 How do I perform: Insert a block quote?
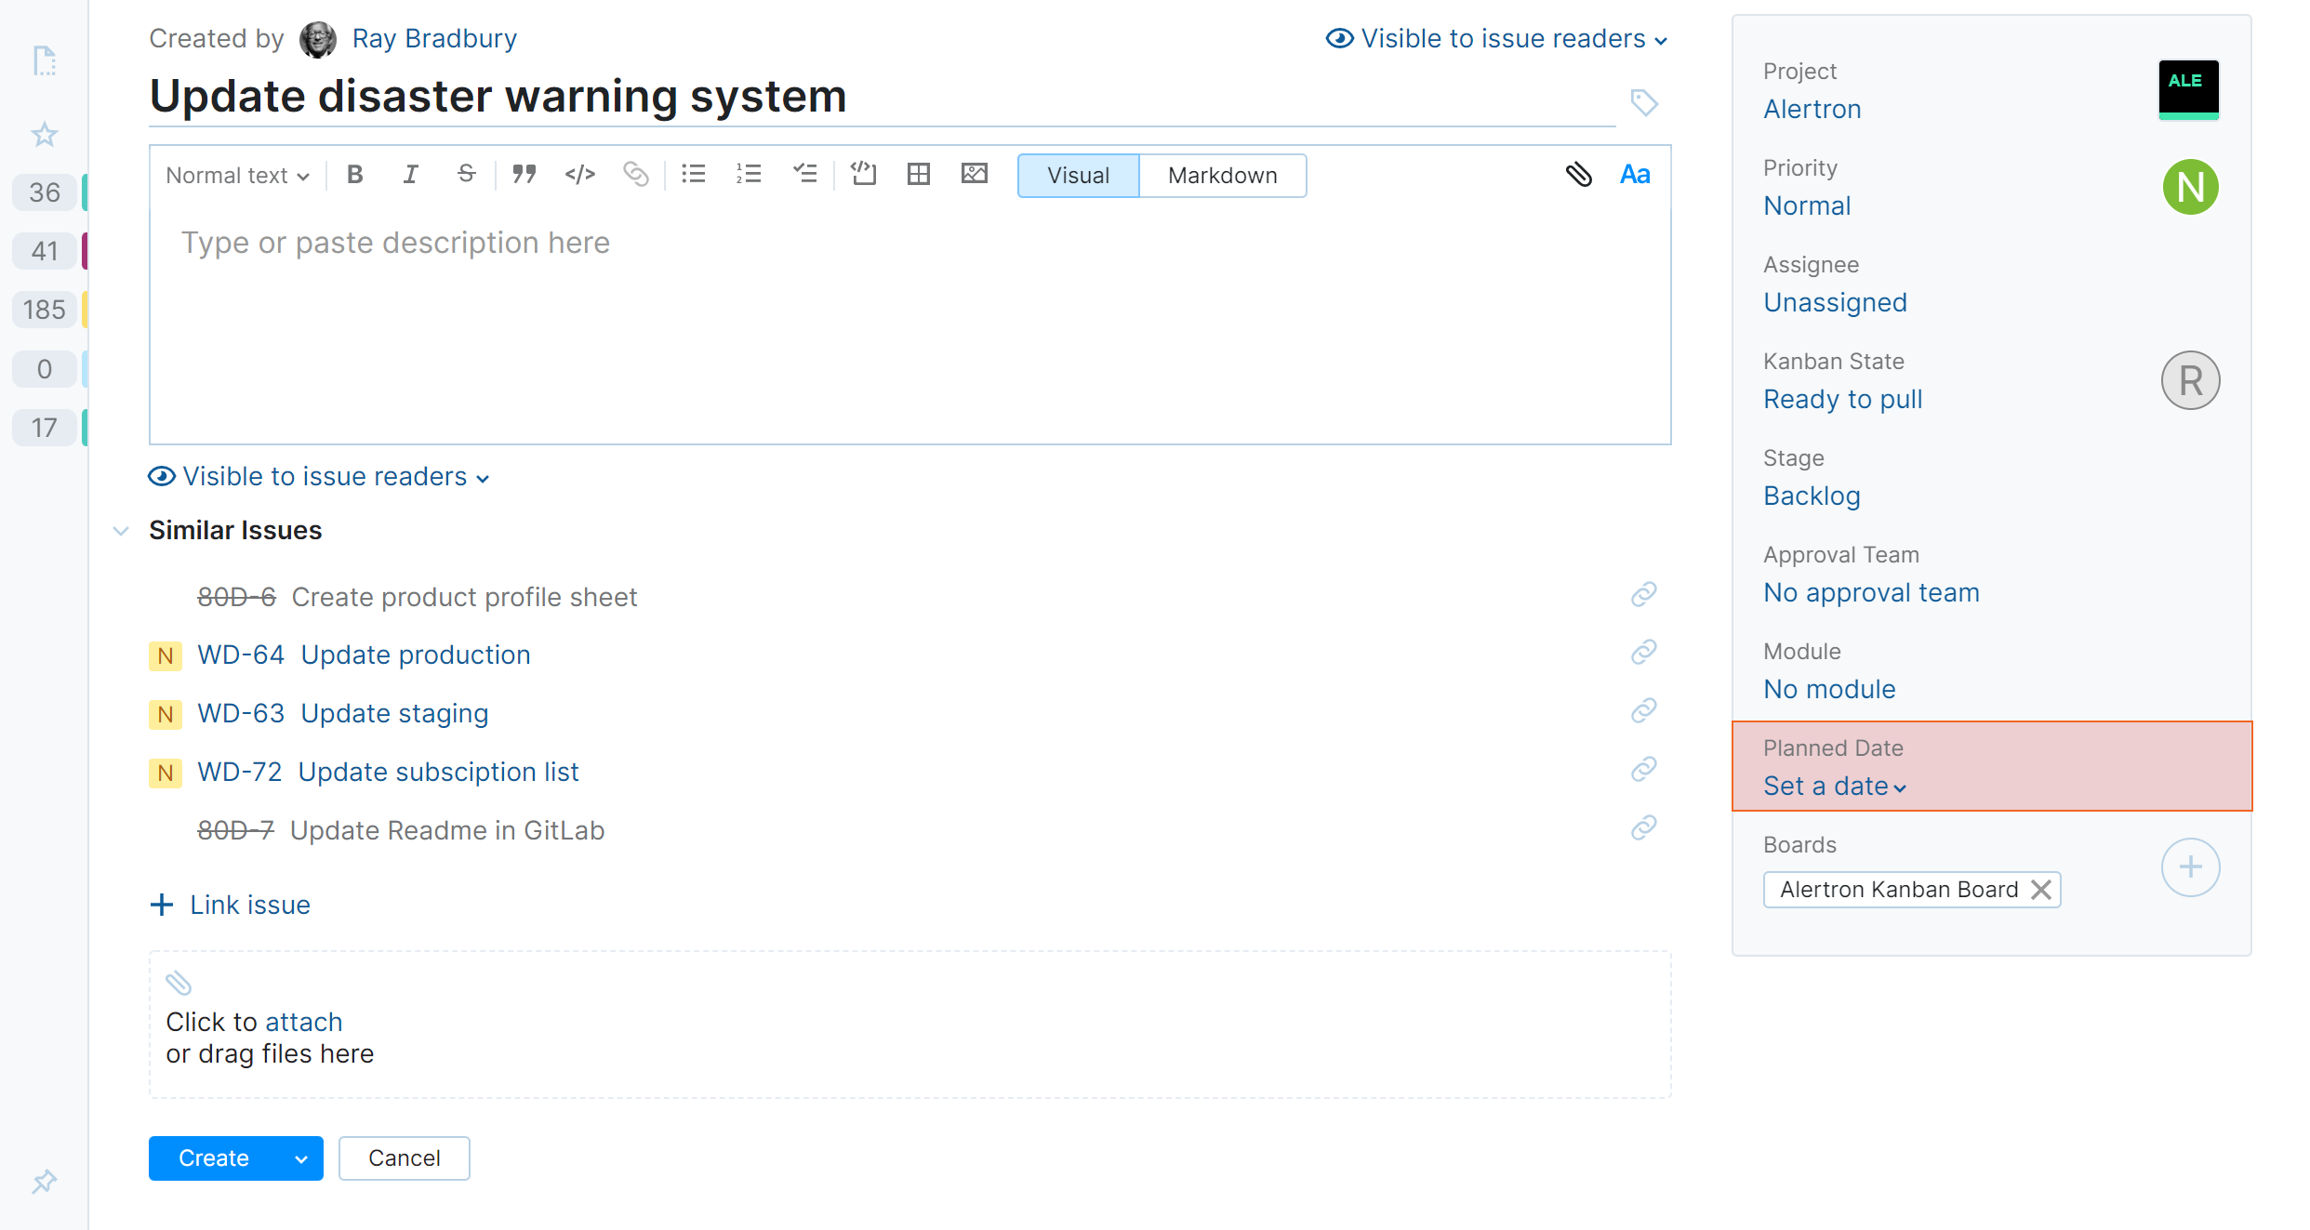pyautogui.click(x=524, y=175)
